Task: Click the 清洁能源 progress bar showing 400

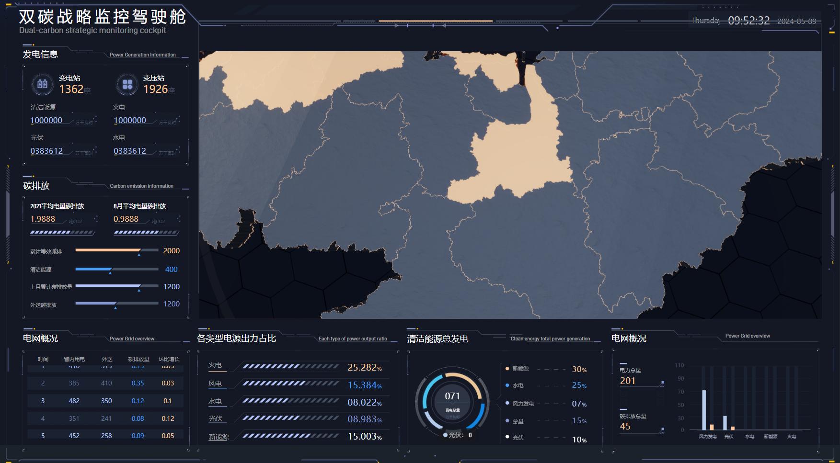Action: coord(116,269)
